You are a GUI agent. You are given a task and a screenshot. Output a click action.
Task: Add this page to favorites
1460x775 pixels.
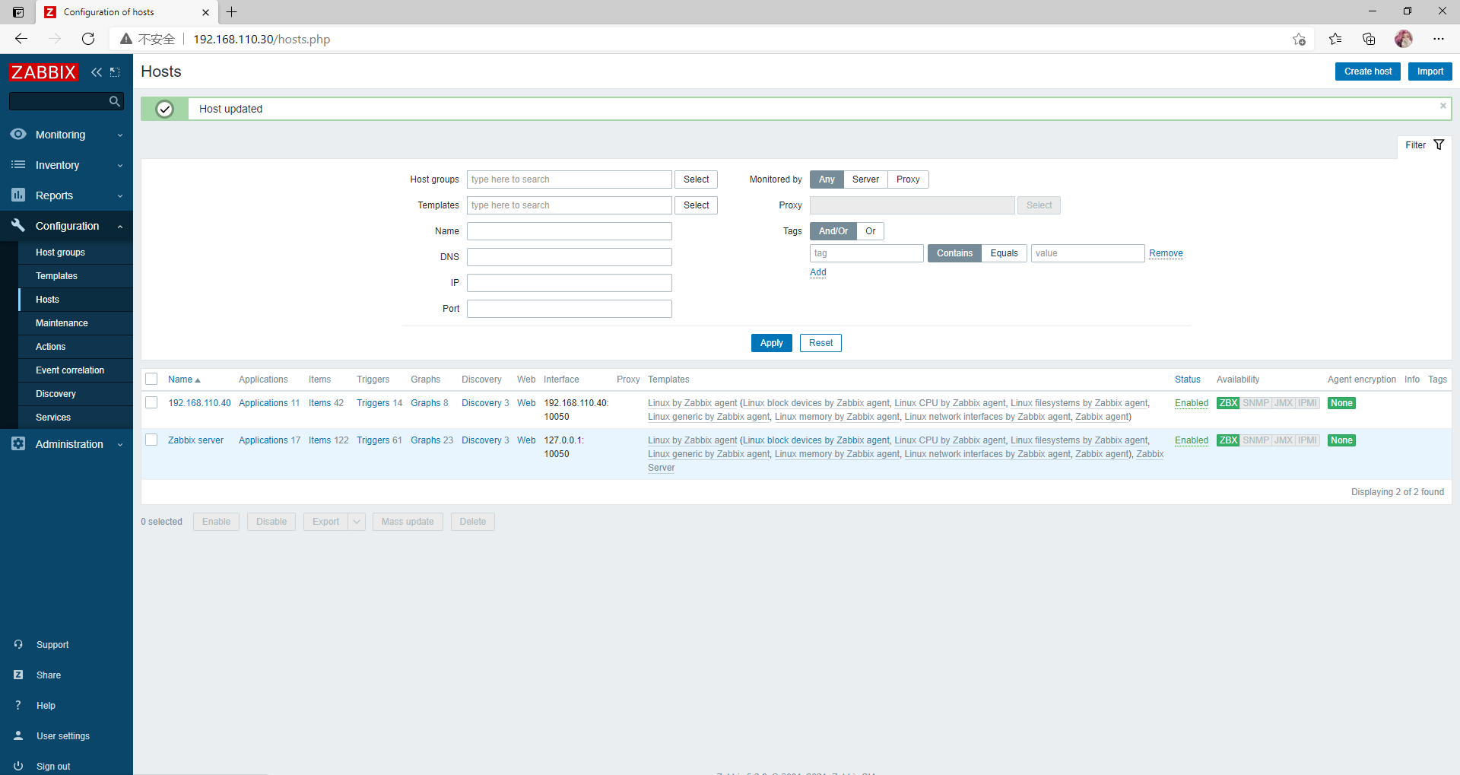[x=1299, y=39]
